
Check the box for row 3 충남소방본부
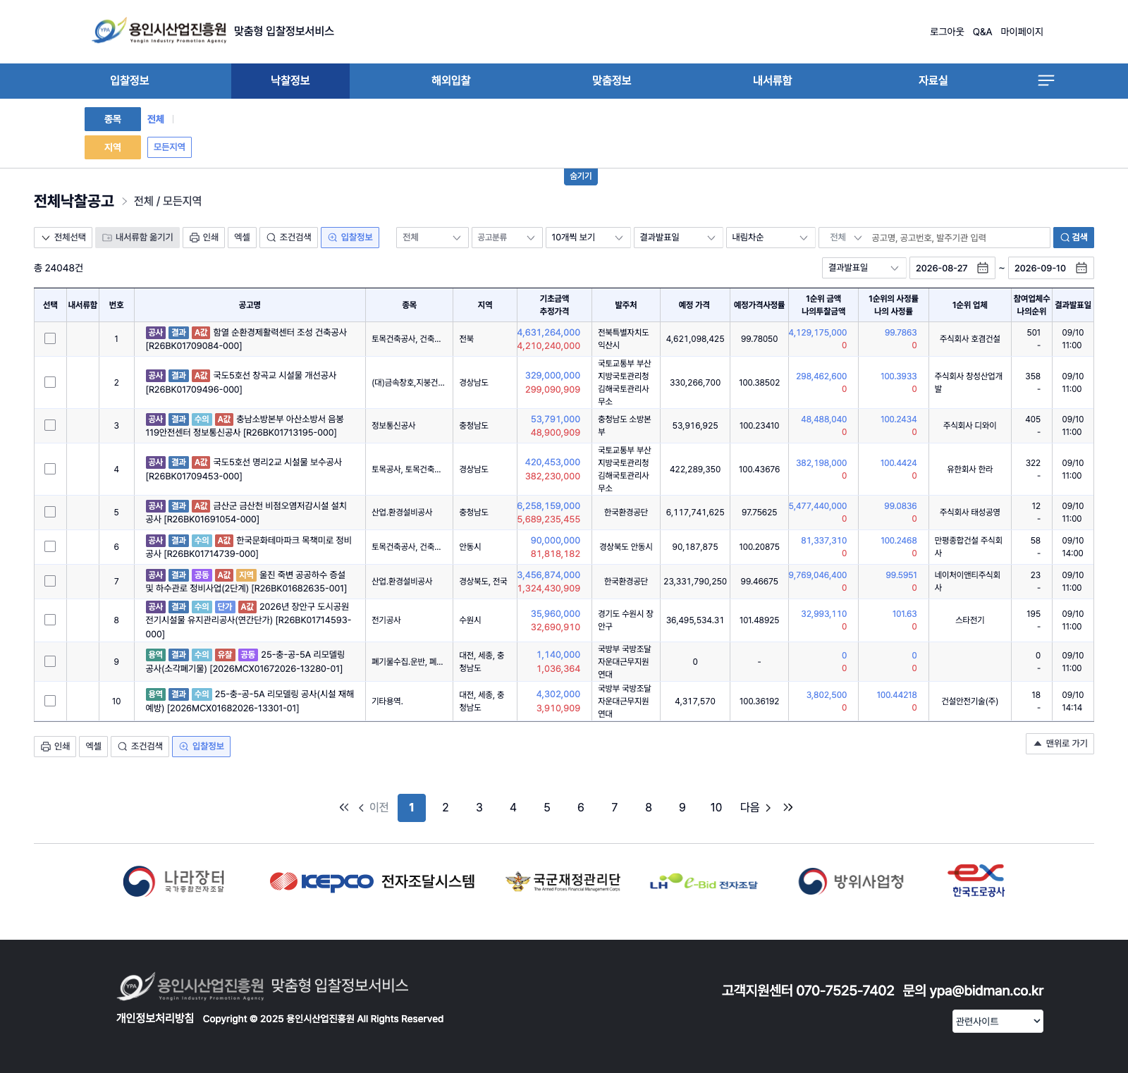(x=50, y=425)
